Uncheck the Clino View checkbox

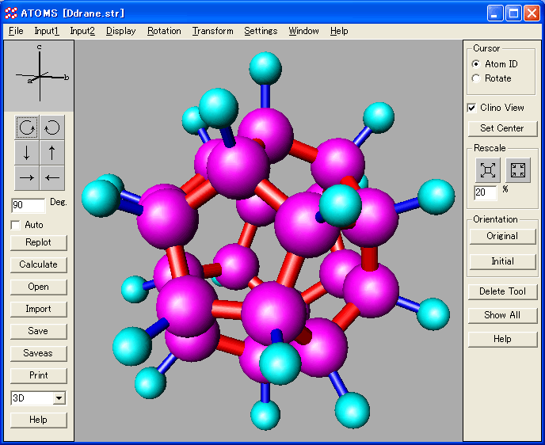pos(472,108)
